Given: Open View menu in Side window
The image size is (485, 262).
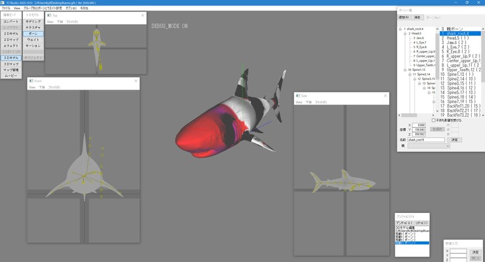Looking at the screenshot, I should (x=299, y=102).
